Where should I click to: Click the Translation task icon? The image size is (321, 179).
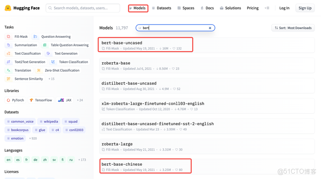pyautogui.click(x=8, y=70)
